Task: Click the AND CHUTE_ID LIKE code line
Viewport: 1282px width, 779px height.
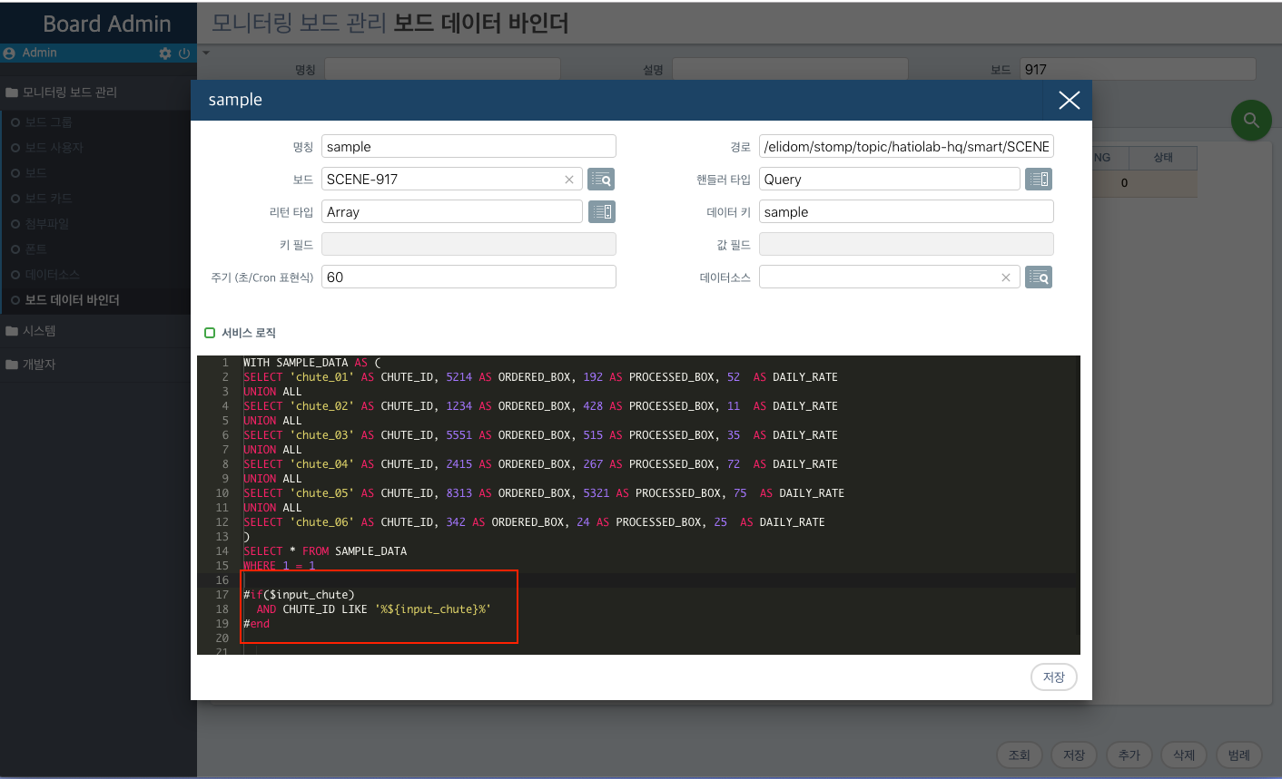Action: point(373,609)
